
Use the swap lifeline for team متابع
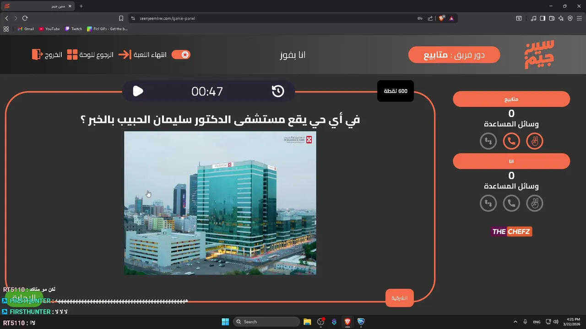click(x=488, y=141)
